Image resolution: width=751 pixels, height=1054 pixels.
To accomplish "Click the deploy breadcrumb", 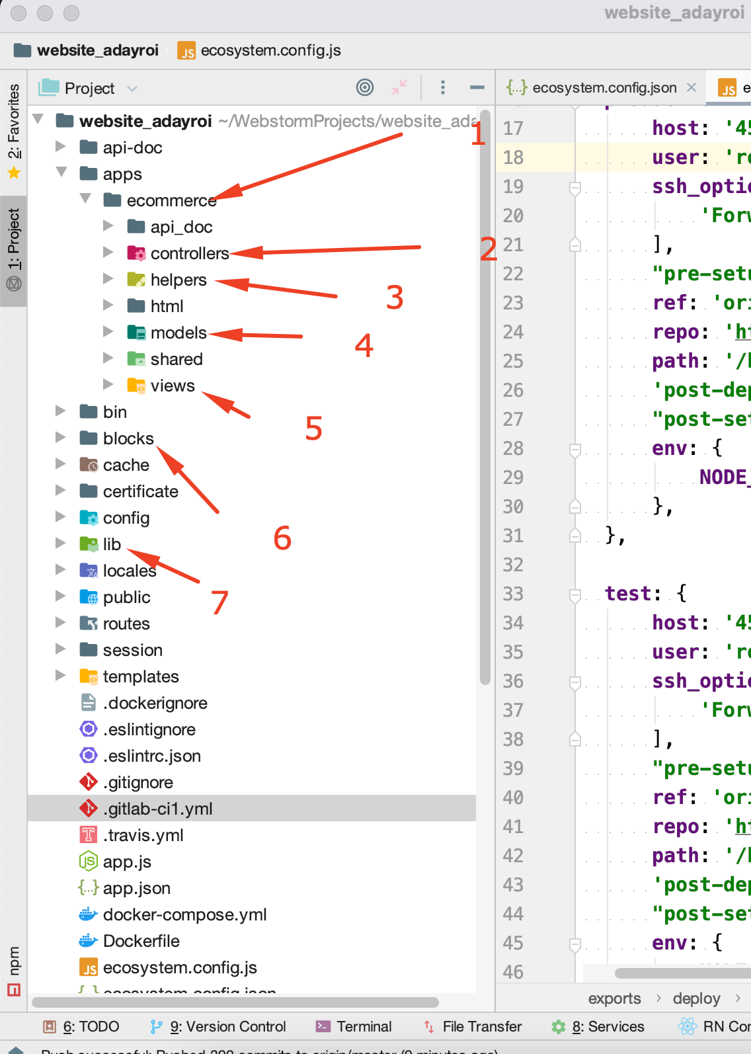I will click(x=696, y=998).
